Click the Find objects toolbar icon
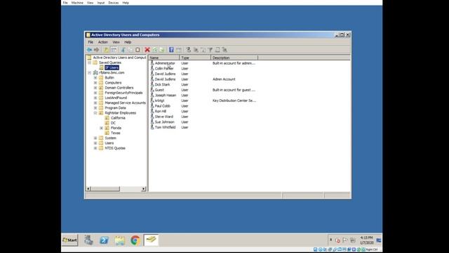This screenshot has width=449, height=253. click(217, 50)
